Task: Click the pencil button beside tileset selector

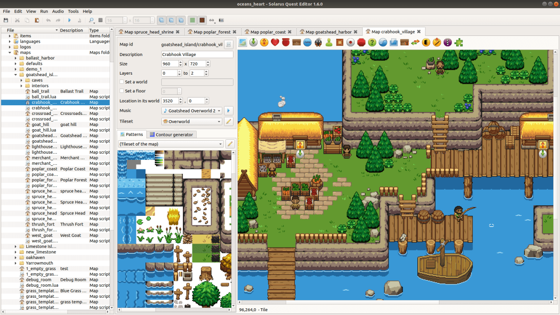Action: point(230,144)
